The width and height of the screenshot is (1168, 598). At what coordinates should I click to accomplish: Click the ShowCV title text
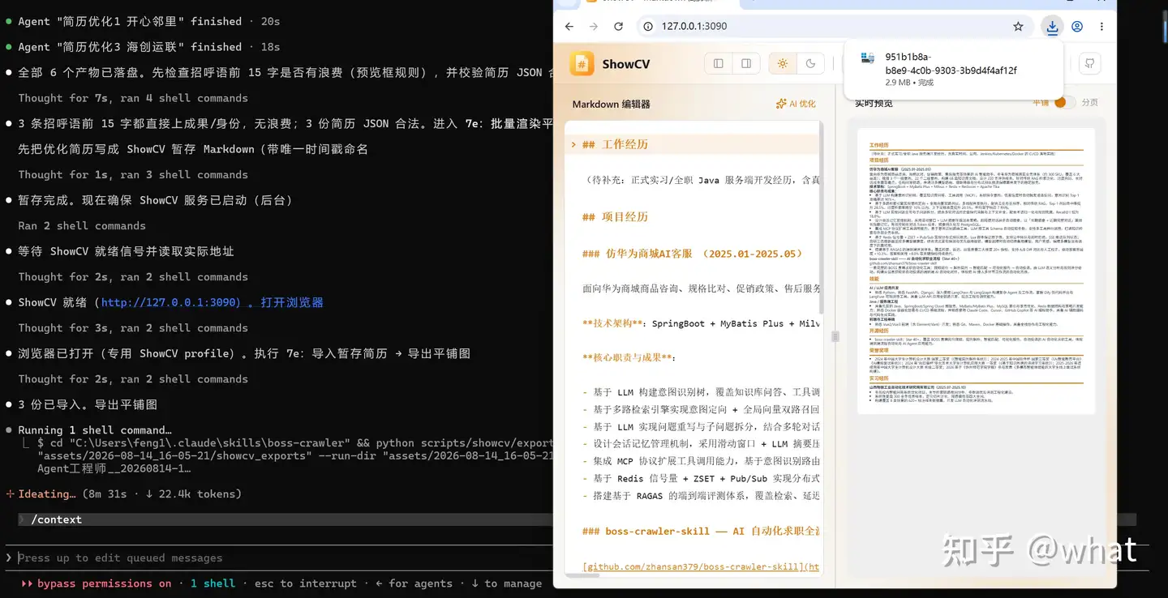pos(625,64)
